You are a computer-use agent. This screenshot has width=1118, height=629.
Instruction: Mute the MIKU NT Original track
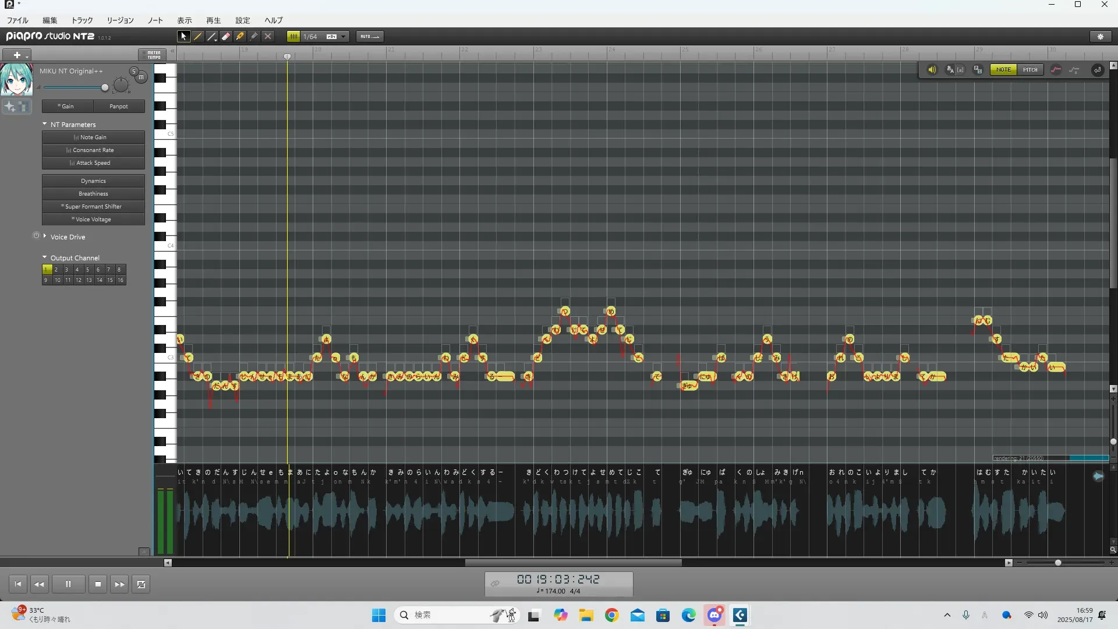141,77
